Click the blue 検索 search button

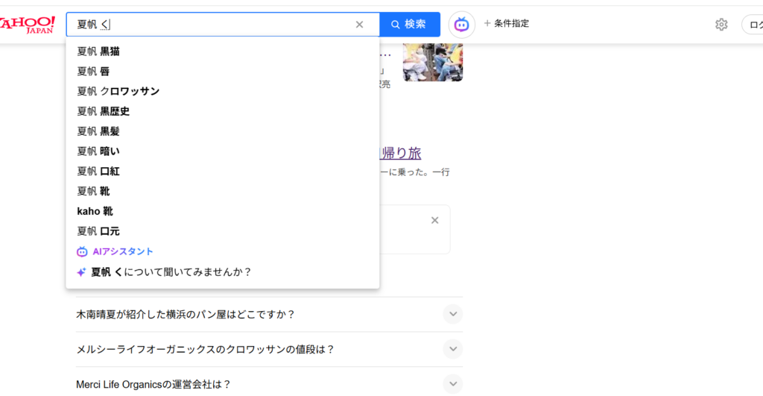(x=410, y=25)
